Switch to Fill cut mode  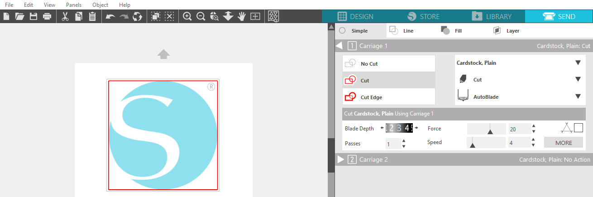click(x=451, y=31)
